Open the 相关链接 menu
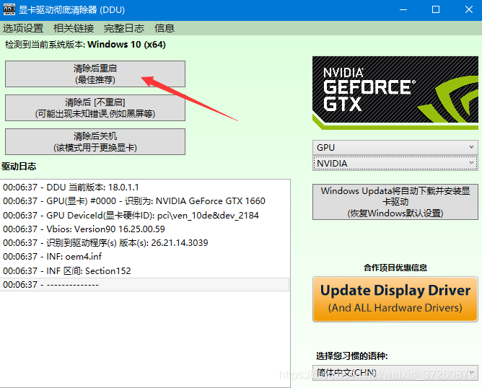This screenshot has height=388, width=482. (x=74, y=28)
